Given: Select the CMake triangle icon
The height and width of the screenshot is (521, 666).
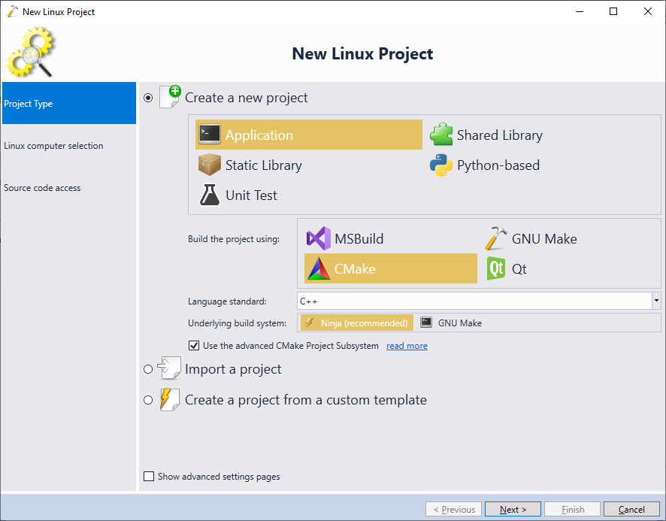Looking at the screenshot, I should pyautogui.click(x=319, y=268).
